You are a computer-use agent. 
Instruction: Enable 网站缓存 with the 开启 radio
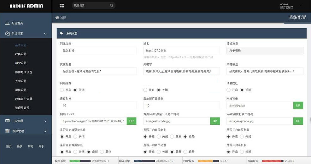[62, 90]
